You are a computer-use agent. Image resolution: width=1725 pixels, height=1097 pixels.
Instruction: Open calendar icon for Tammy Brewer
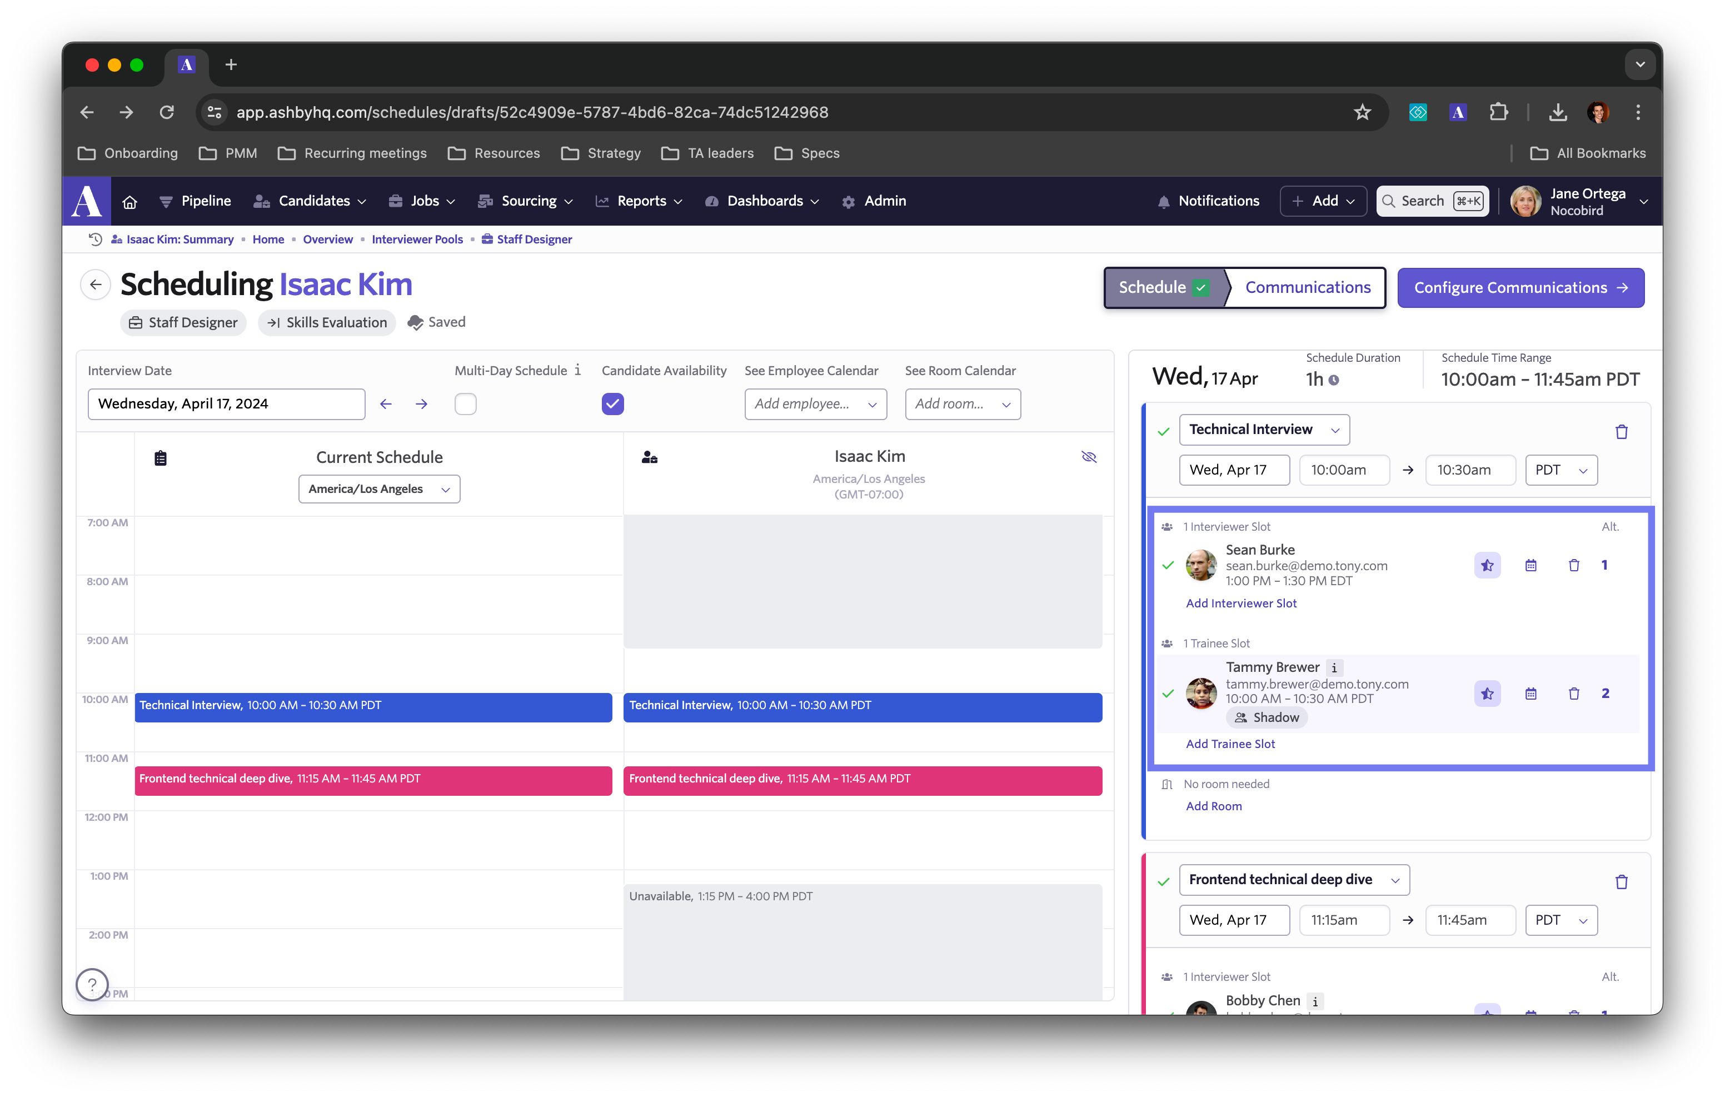click(x=1530, y=694)
